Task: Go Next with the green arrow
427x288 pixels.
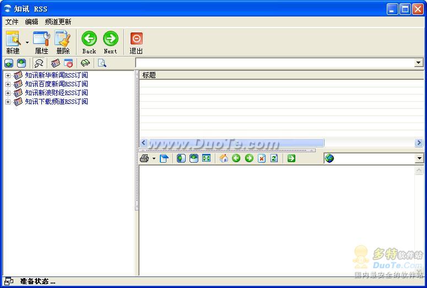Action: 110,42
